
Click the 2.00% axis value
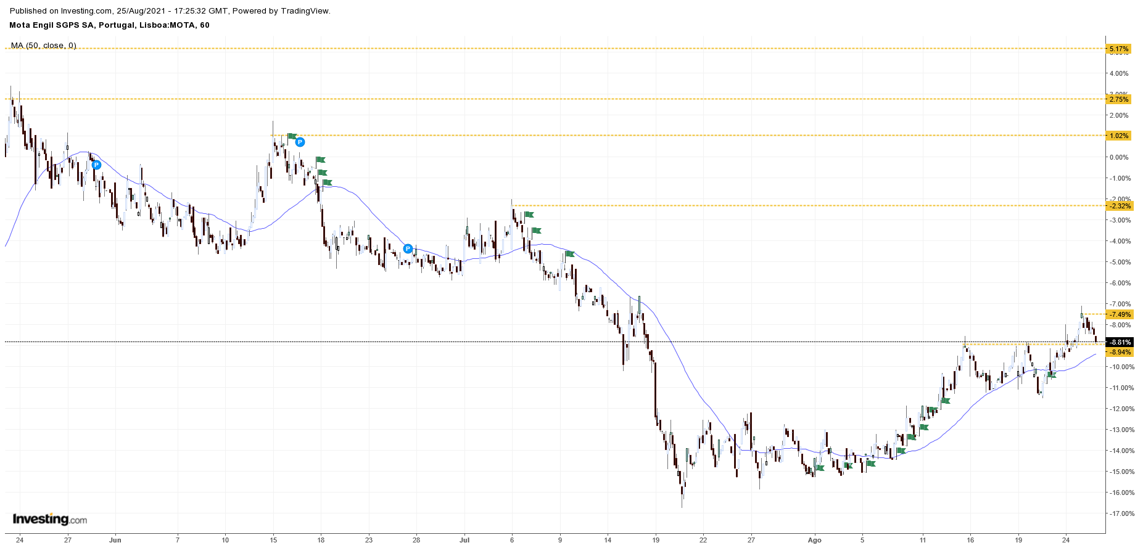1119,115
